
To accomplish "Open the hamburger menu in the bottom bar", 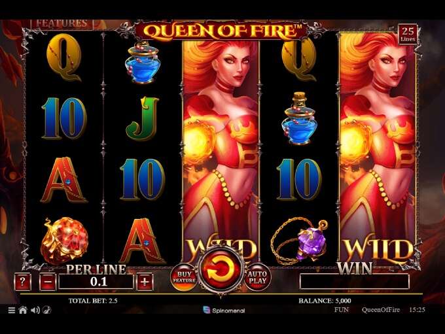I will click(x=11, y=310).
